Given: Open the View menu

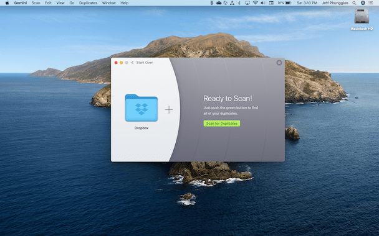Looking at the screenshot, I should 60,3.
